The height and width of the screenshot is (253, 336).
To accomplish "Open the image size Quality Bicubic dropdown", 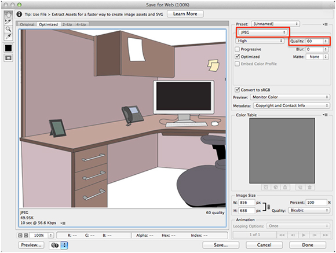I will click(x=309, y=210).
